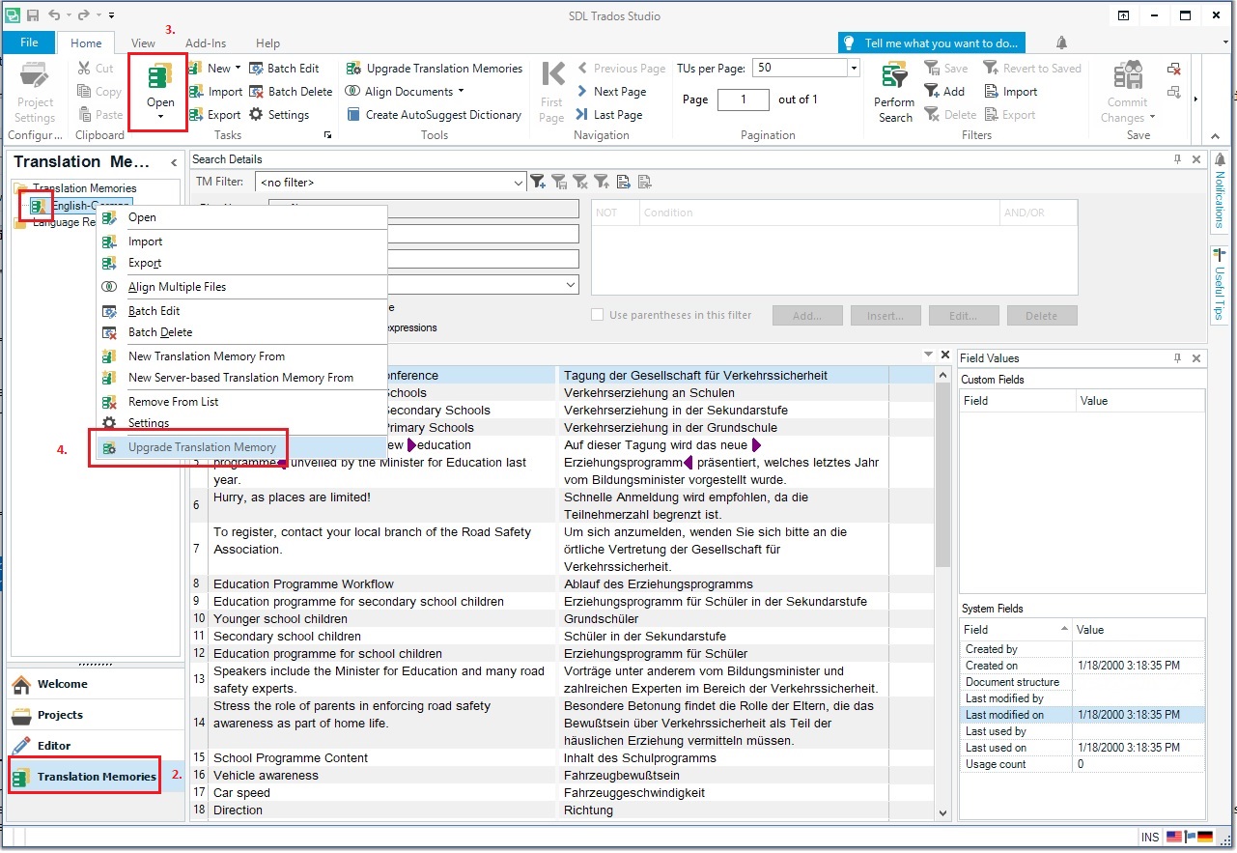The height and width of the screenshot is (853, 1237).
Task: Open dropdown below the search text fields
Action: 571,285
